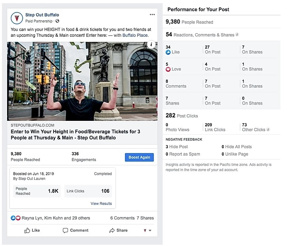Like the post using thumbs-up button
The height and width of the screenshot is (246, 289).
(x=32, y=230)
